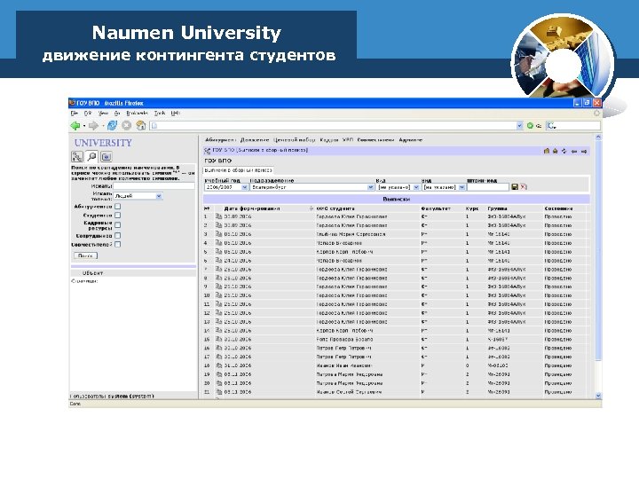Open the document icon in table row 12
639x479 pixels.
[219, 313]
